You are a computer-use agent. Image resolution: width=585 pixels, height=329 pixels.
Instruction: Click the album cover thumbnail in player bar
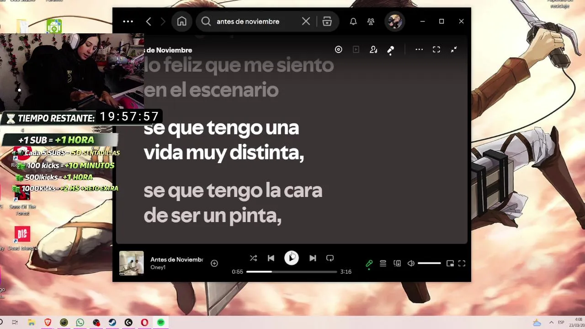[x=132, y=263]
